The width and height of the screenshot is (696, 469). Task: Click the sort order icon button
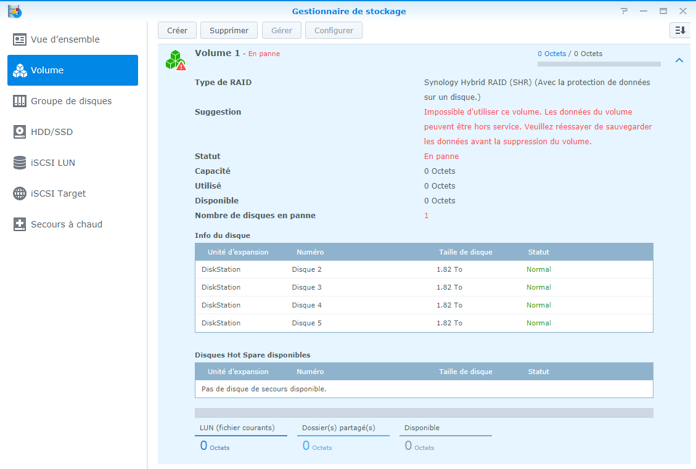pos(679,30)
